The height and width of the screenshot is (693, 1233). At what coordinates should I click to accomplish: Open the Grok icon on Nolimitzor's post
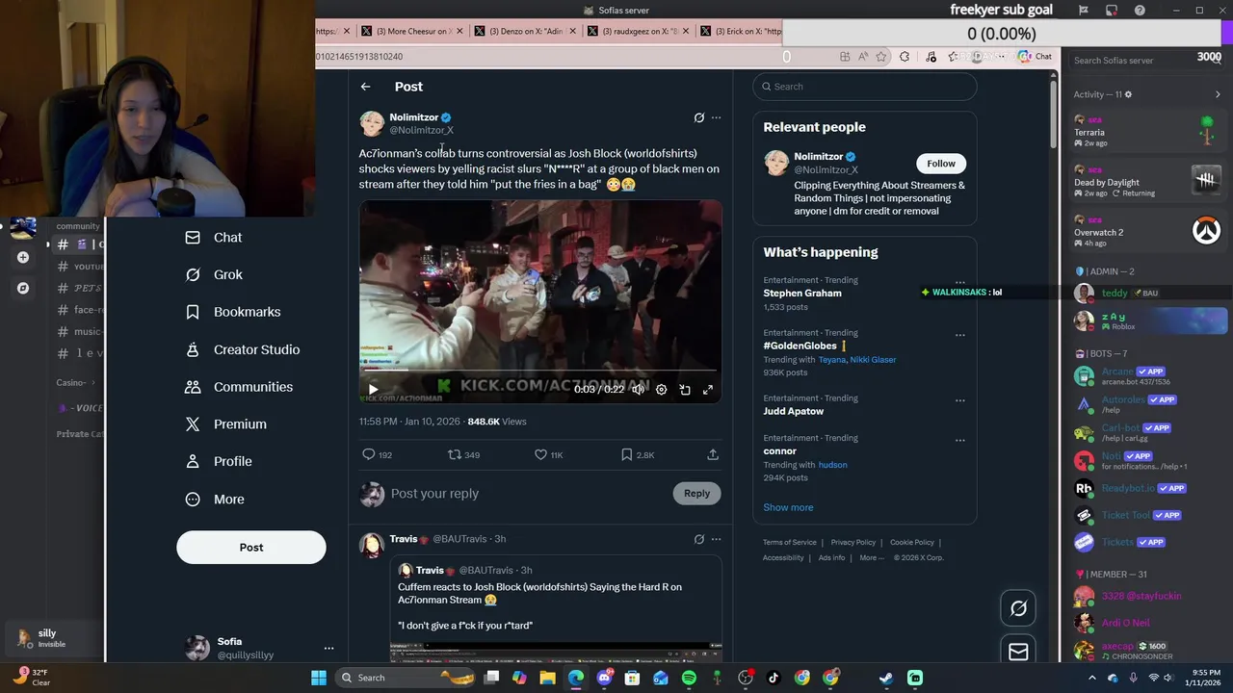[699, 117]
